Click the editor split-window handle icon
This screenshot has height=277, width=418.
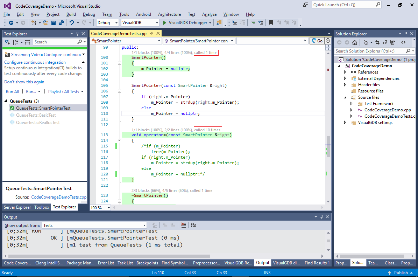[328, 48]
